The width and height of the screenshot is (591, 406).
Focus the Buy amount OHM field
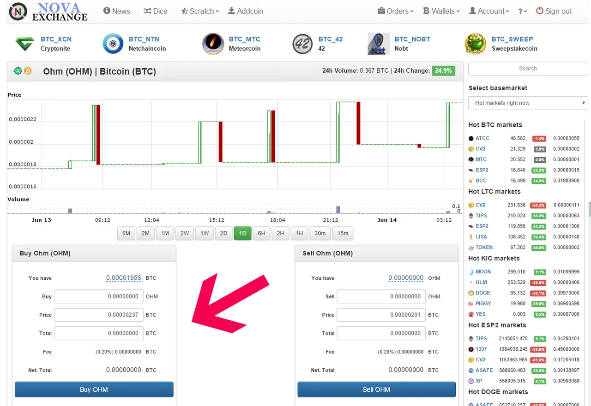click(99, 296)
